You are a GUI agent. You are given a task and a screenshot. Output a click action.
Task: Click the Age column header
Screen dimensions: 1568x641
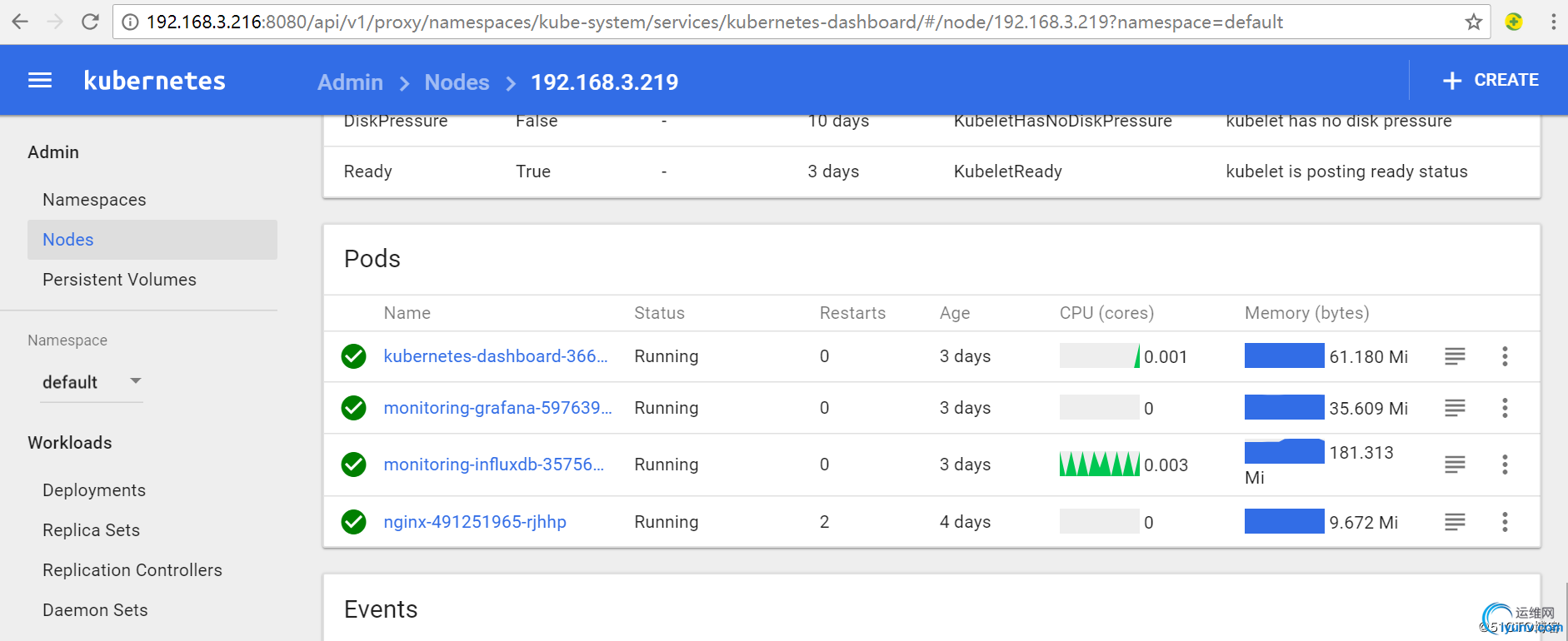[955, 313]
